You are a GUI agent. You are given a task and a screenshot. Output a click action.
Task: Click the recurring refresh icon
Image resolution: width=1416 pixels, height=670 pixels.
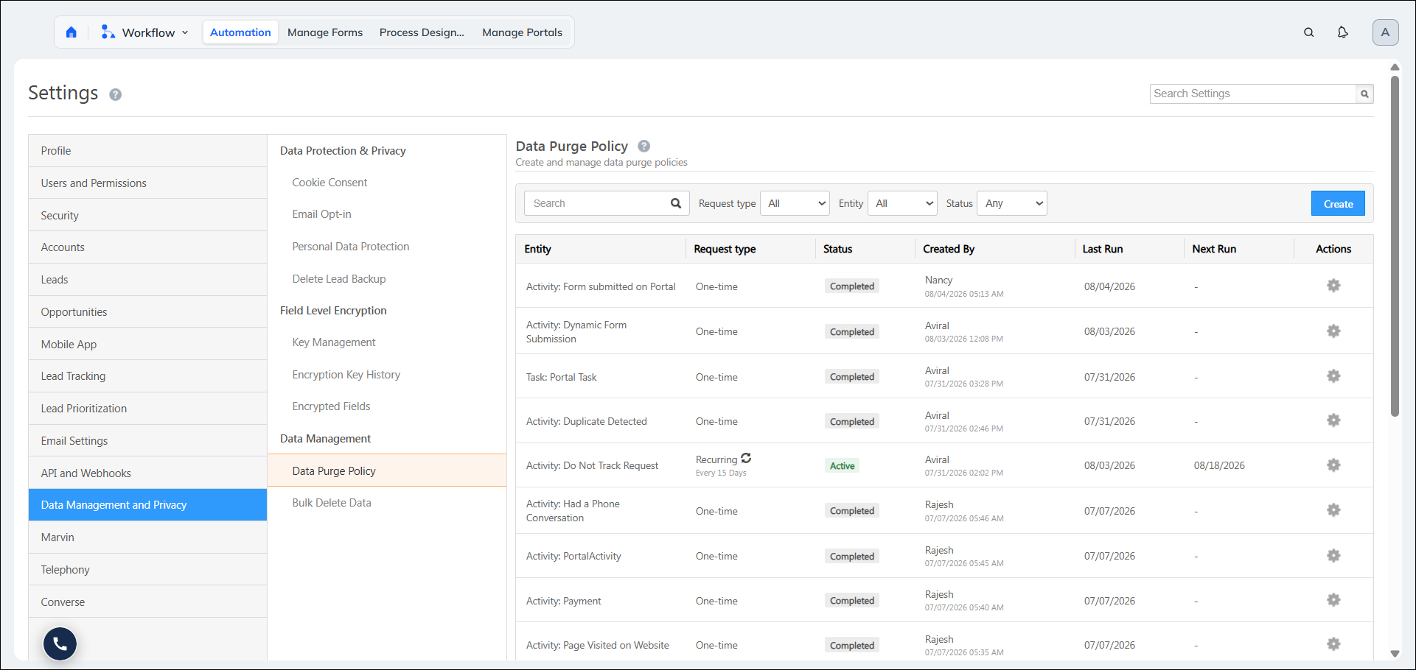pos(746,458)
